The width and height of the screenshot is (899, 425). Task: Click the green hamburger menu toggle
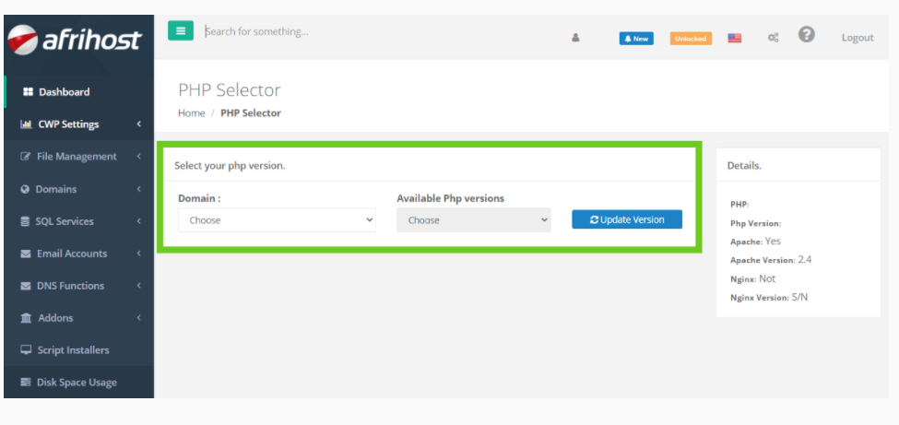coord(181,31)
